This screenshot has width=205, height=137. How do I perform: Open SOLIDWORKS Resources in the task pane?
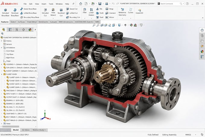pos(202,30)
